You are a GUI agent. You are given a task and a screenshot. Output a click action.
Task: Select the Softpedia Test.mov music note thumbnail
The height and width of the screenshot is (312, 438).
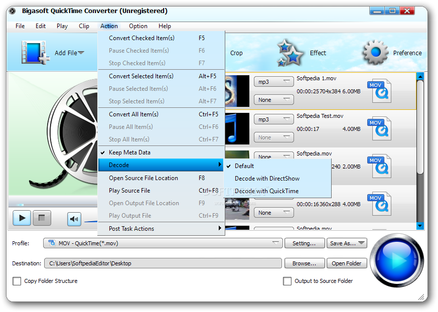(x=237, y=129)
